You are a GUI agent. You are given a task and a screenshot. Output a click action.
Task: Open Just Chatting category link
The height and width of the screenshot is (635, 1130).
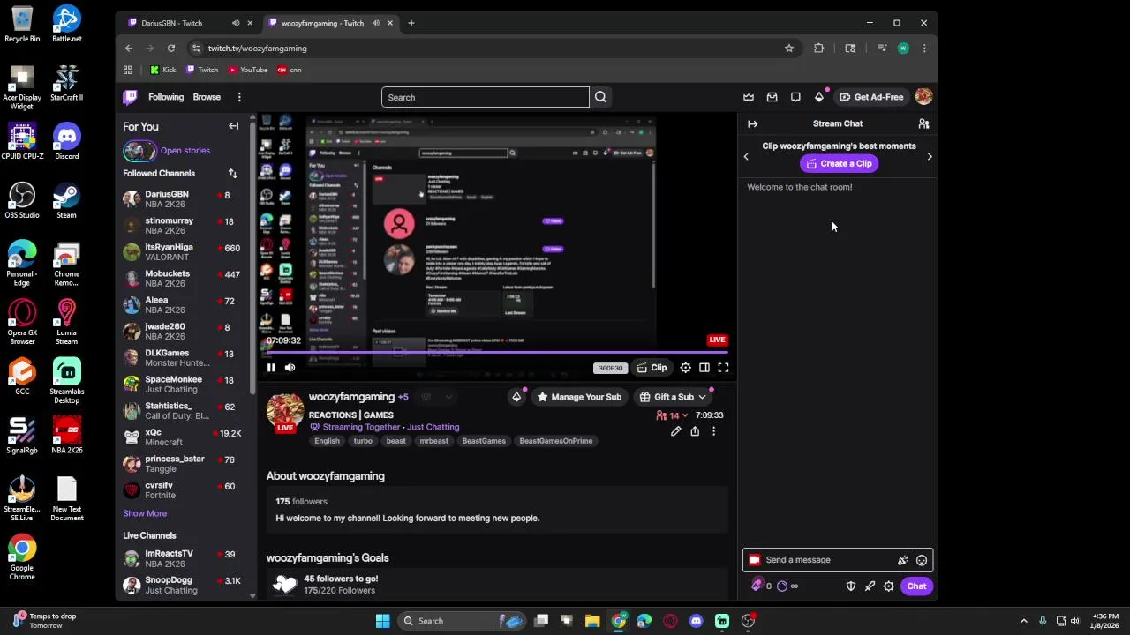point(433,428)
